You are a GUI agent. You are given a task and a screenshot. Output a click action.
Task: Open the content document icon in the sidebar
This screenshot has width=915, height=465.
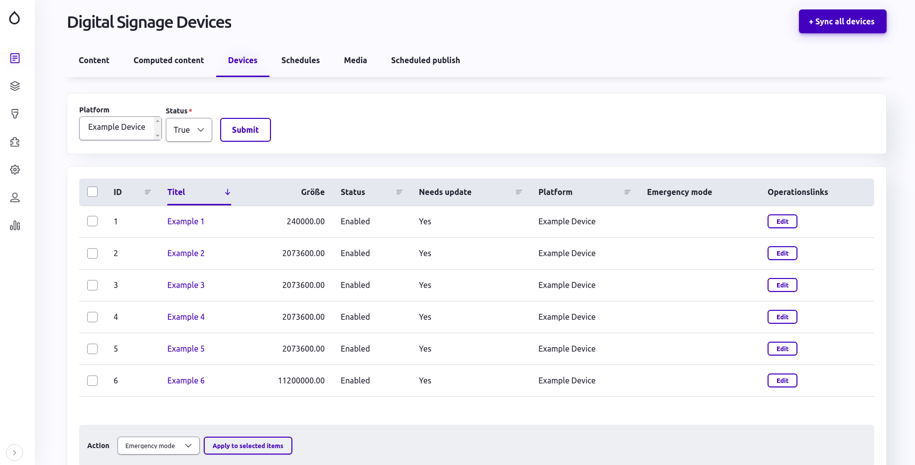tap(15, 58)
